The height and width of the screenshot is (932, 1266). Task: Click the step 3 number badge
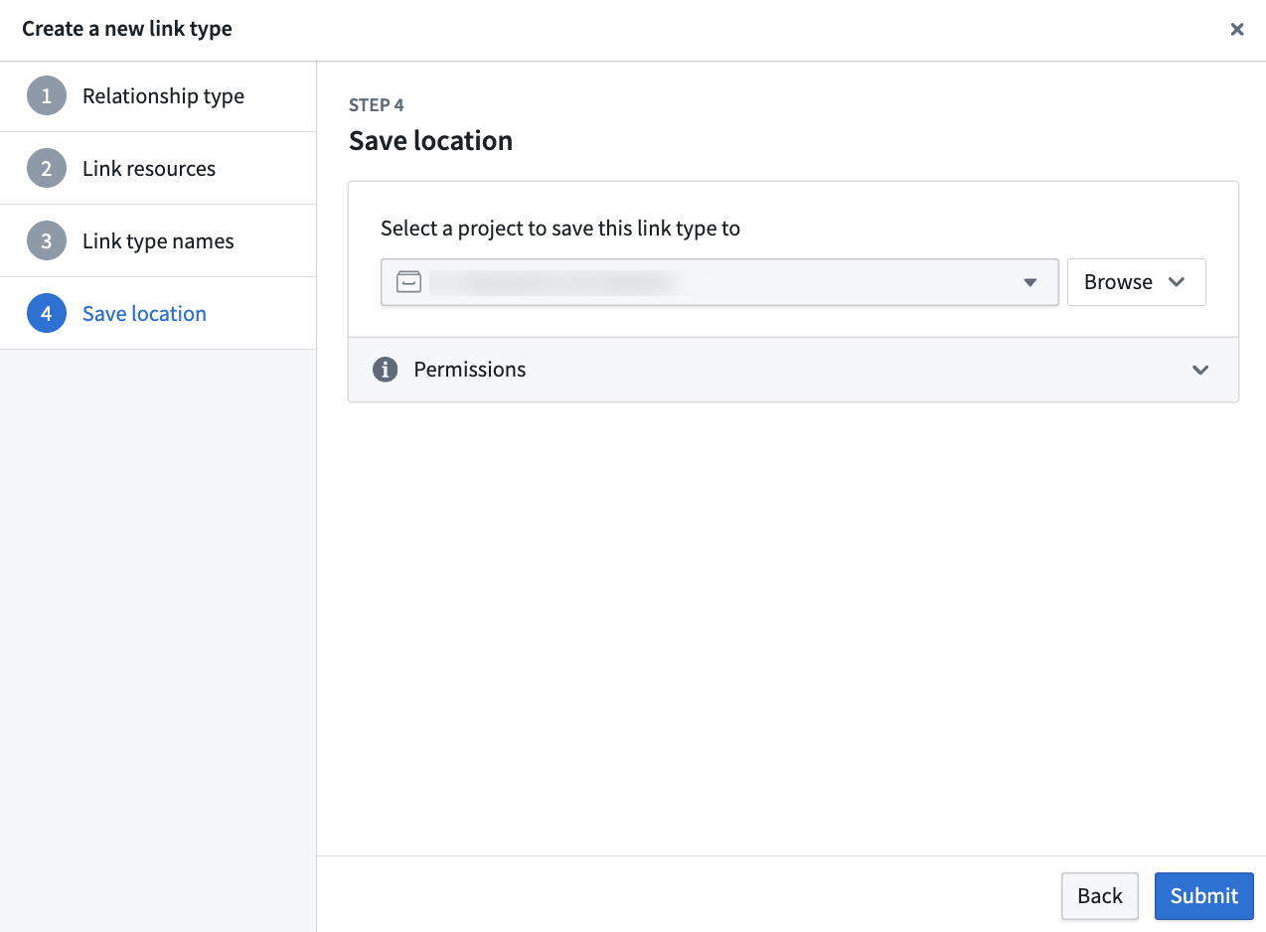[x=47, y=241]
